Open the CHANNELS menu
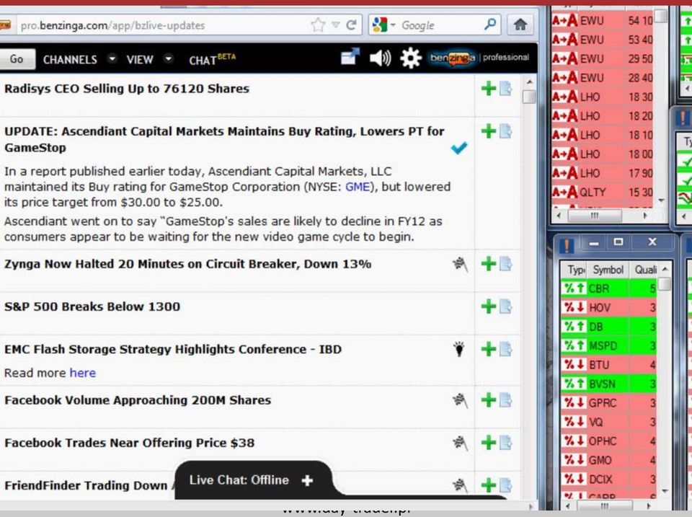 (70, 60)
